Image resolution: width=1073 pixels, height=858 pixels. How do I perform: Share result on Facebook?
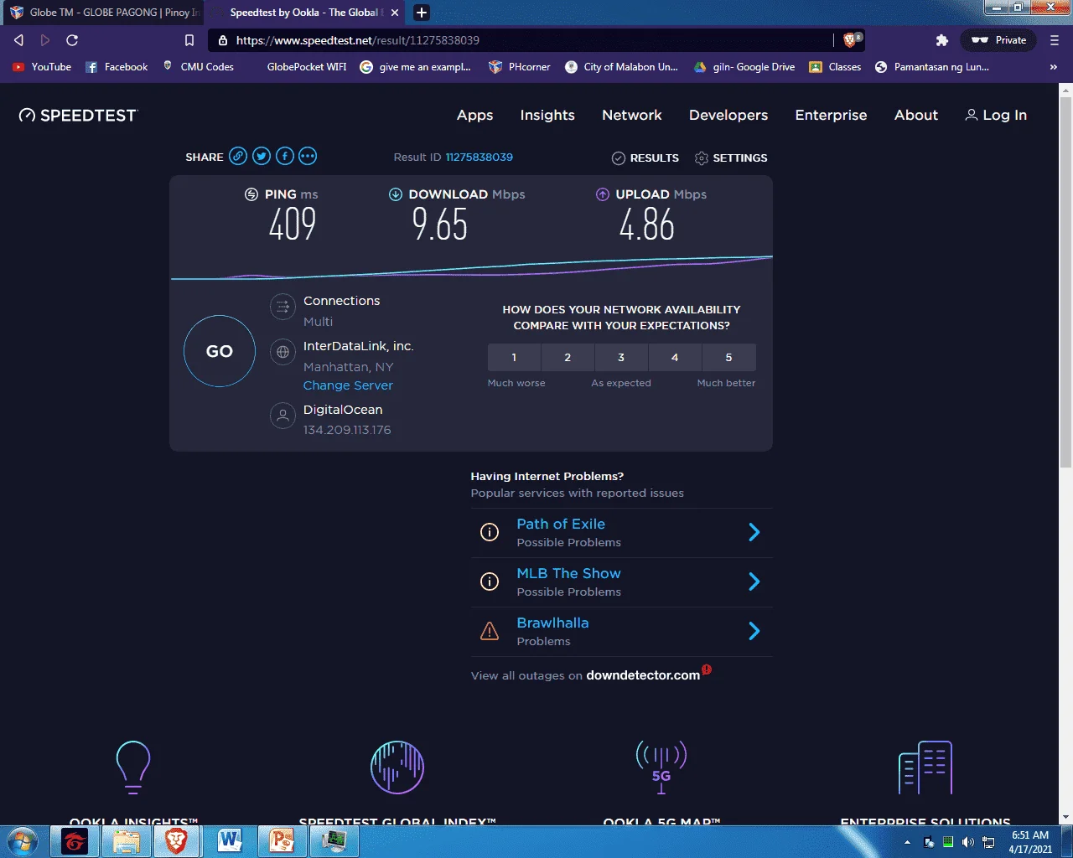285,156
